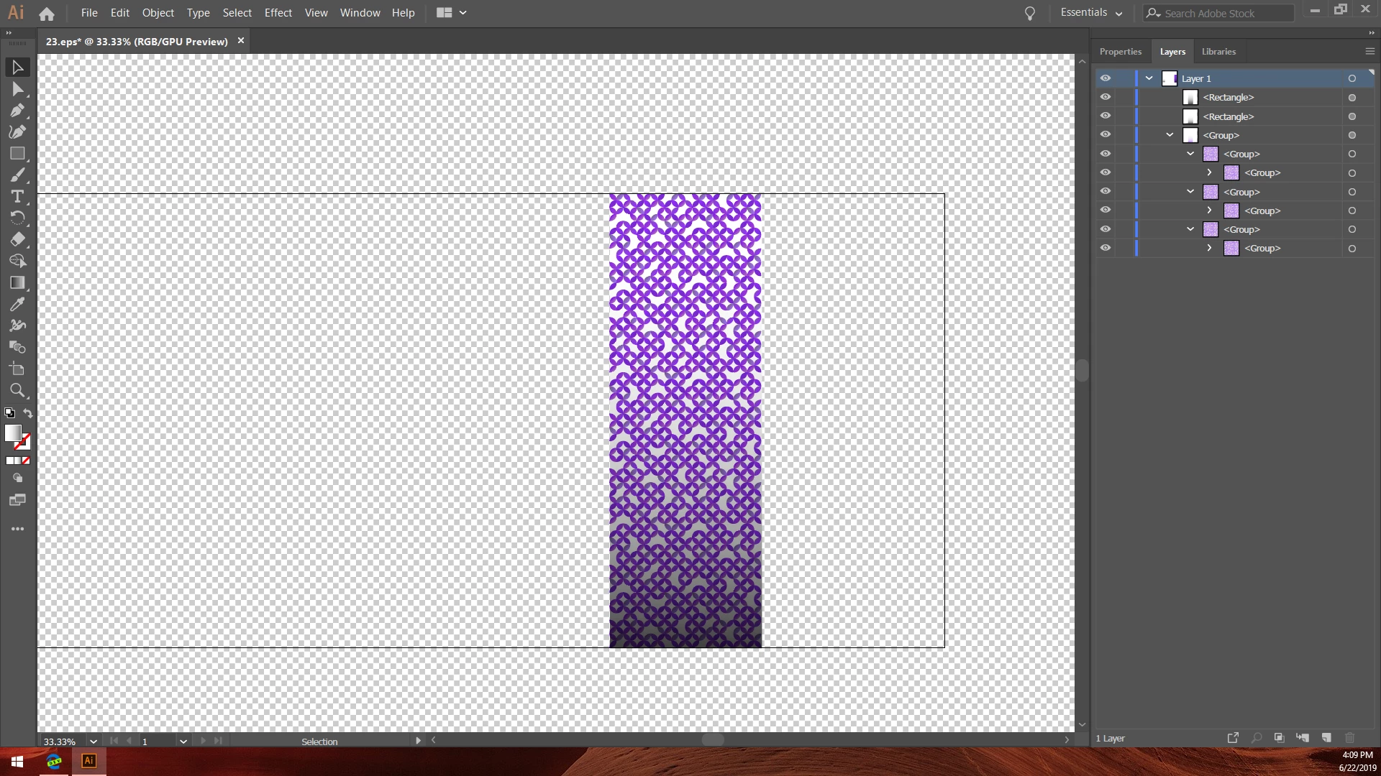Switch to the Properties tab
The width and height of the screenshot is (1381, 776).
click(x=1120, y=52)
